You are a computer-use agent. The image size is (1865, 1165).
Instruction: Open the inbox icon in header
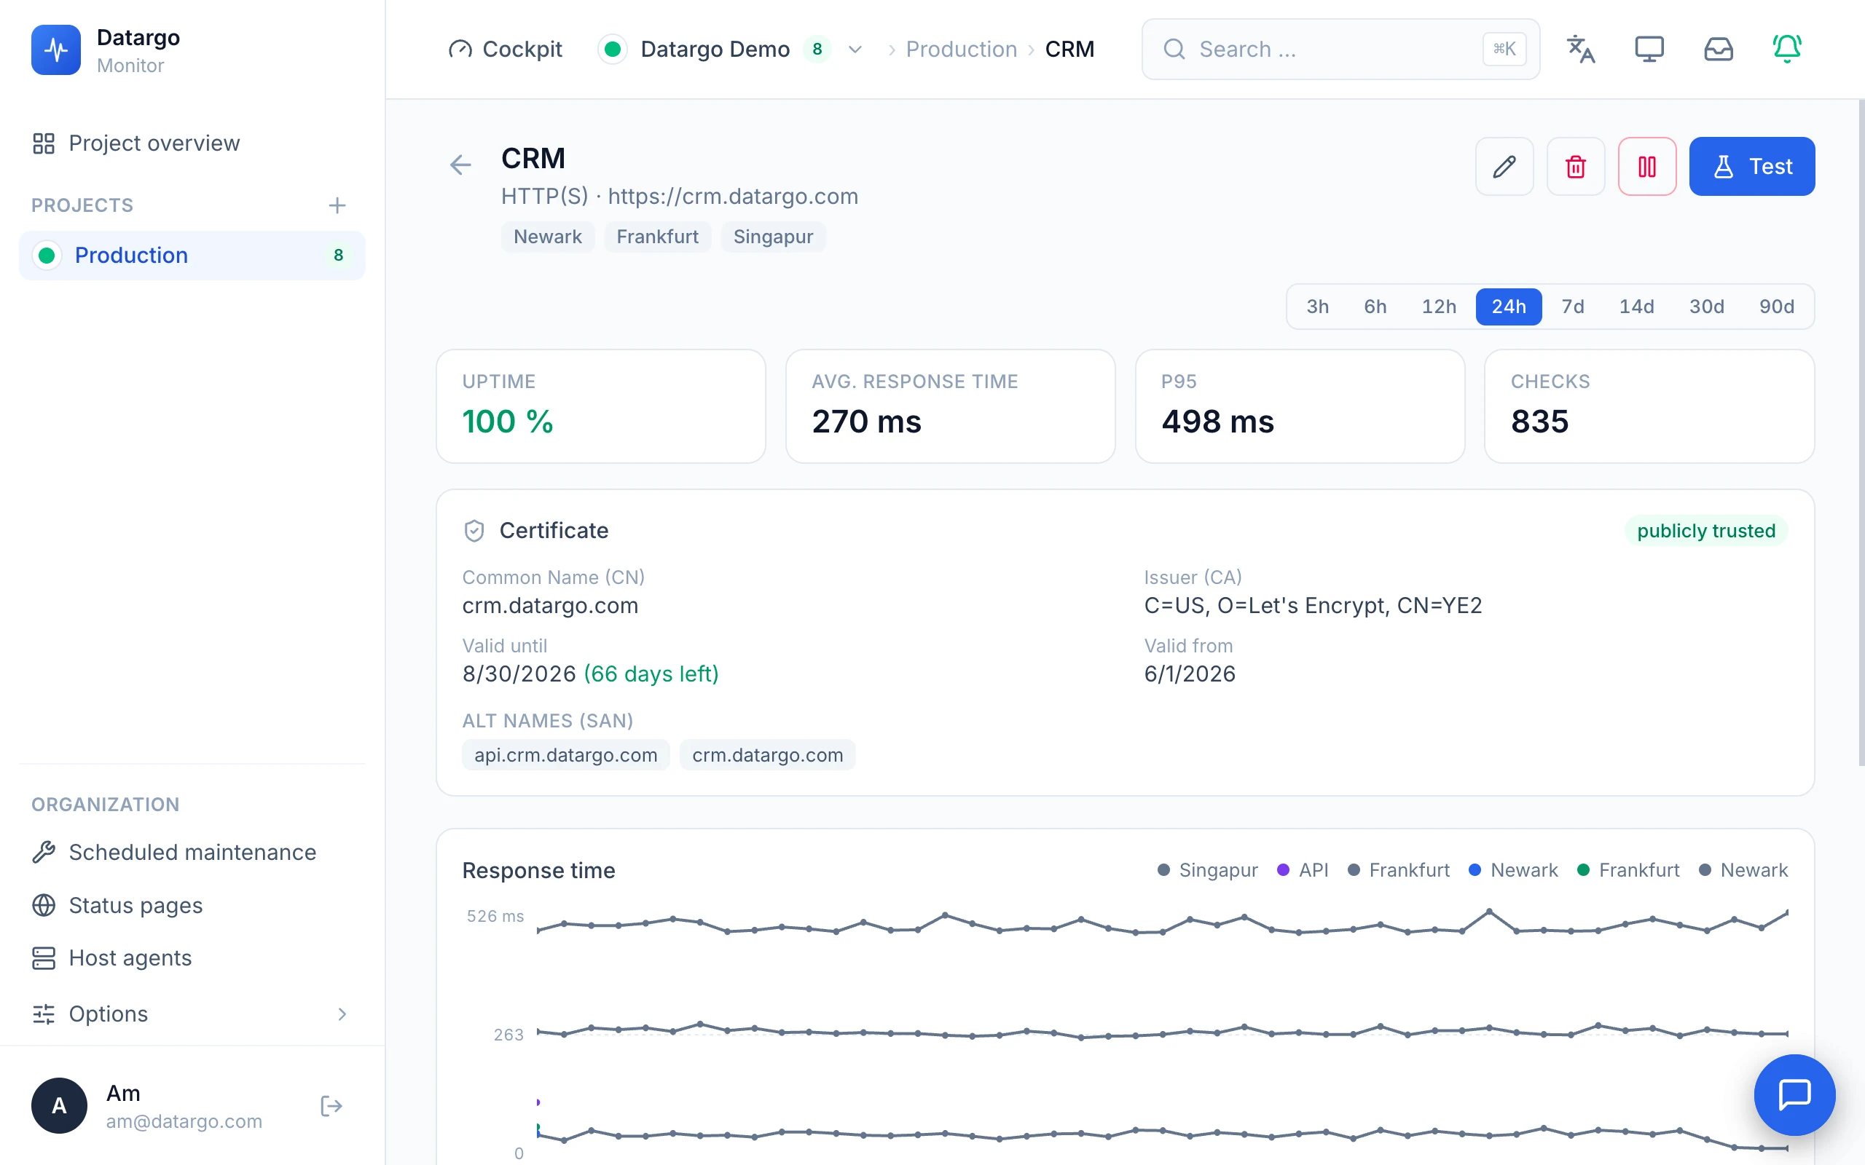tap(1718, 50)
